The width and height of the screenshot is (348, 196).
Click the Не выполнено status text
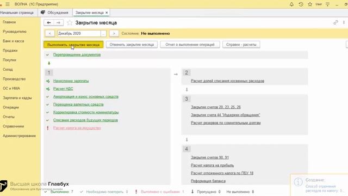tap(156, 34)
